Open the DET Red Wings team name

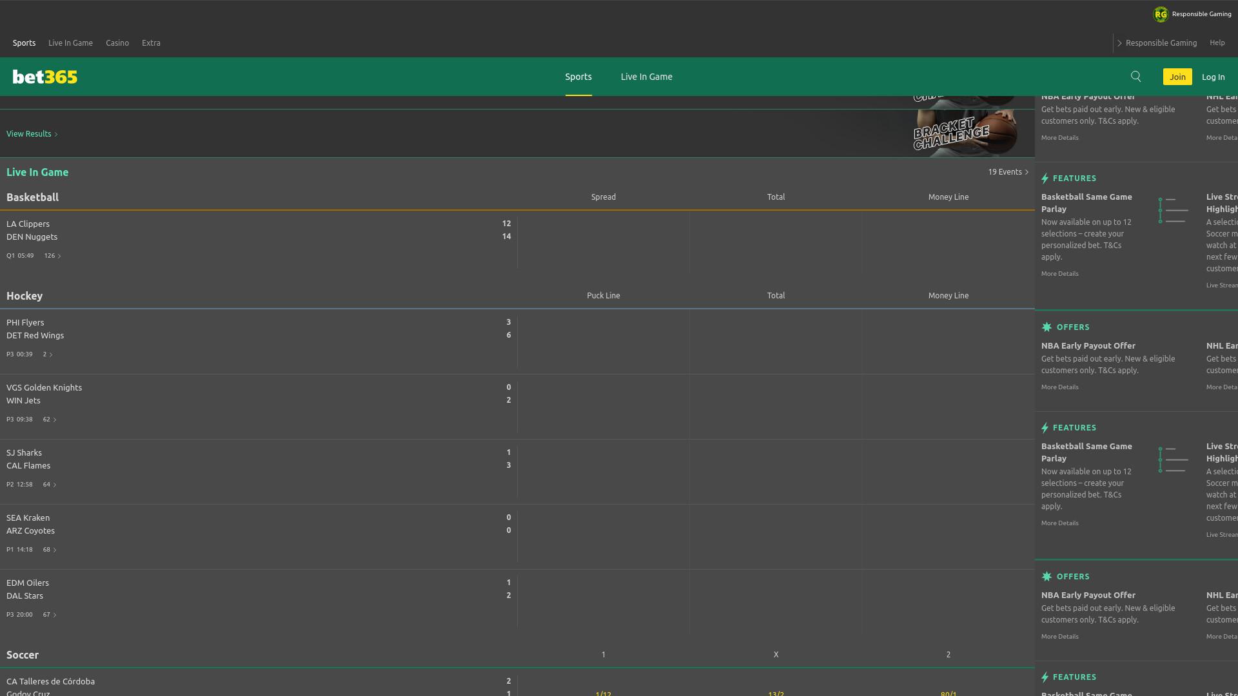(x=35, y=335)
